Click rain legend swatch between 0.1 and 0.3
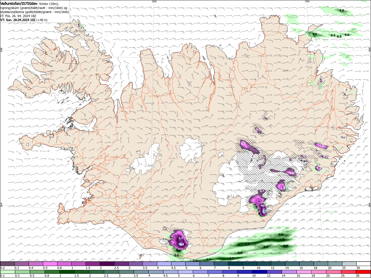 click(8, 272)
